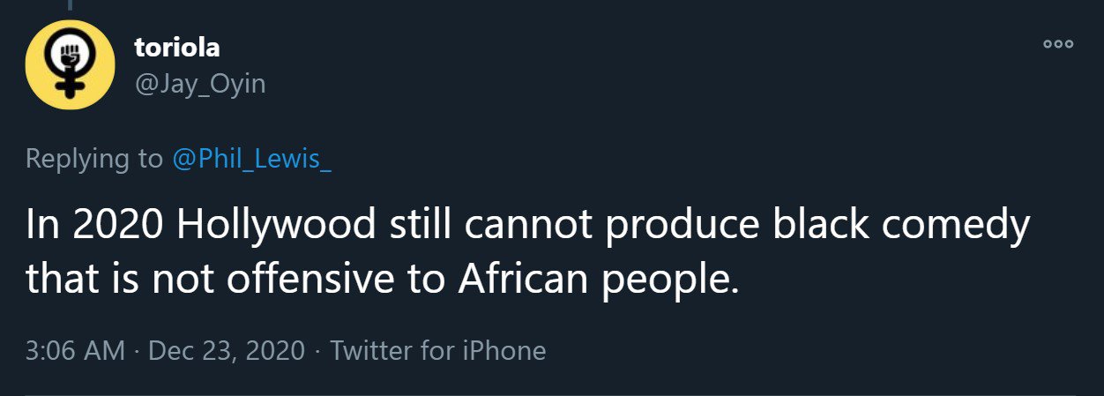Click the thread connector line above avatar

click(70, 4)
